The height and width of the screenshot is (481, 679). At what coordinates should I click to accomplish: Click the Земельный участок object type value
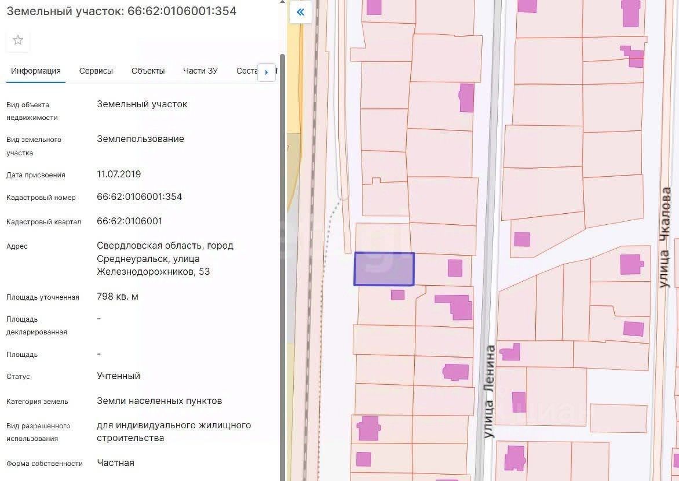pyautogui.click(x=142, y=104)
